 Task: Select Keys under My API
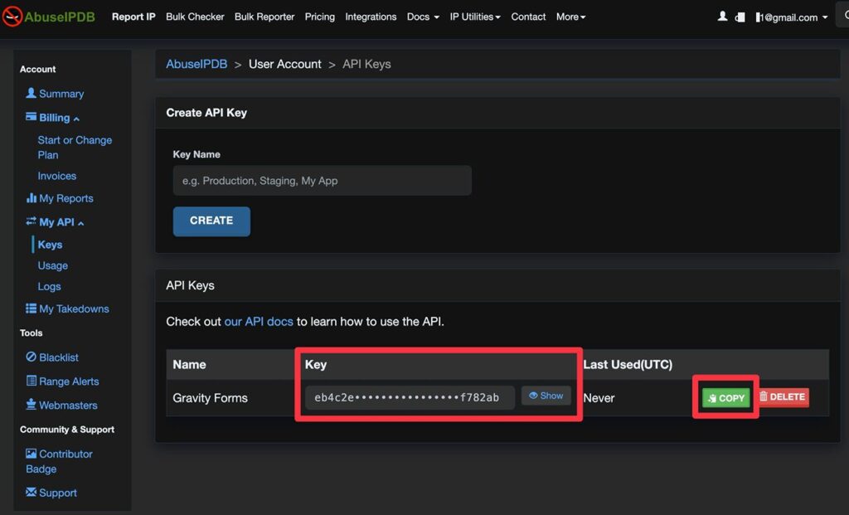50,245
